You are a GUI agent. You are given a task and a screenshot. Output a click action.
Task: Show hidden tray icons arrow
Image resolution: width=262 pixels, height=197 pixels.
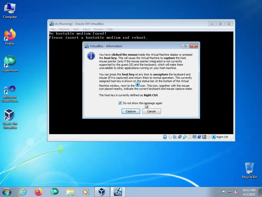coord(217,192)
